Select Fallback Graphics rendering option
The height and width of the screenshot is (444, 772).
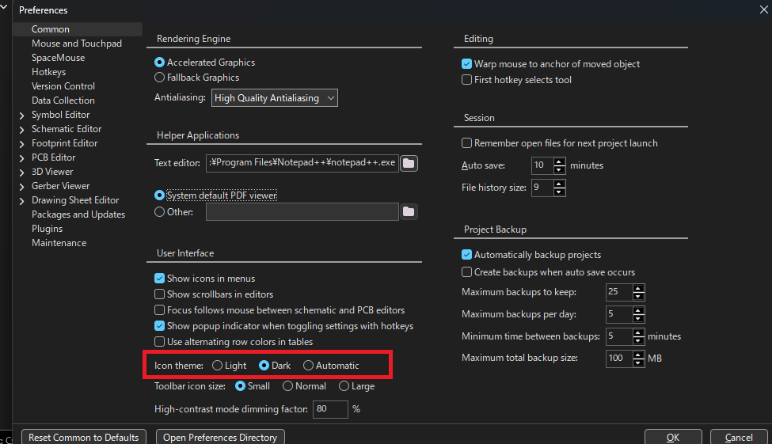[159, 78]
